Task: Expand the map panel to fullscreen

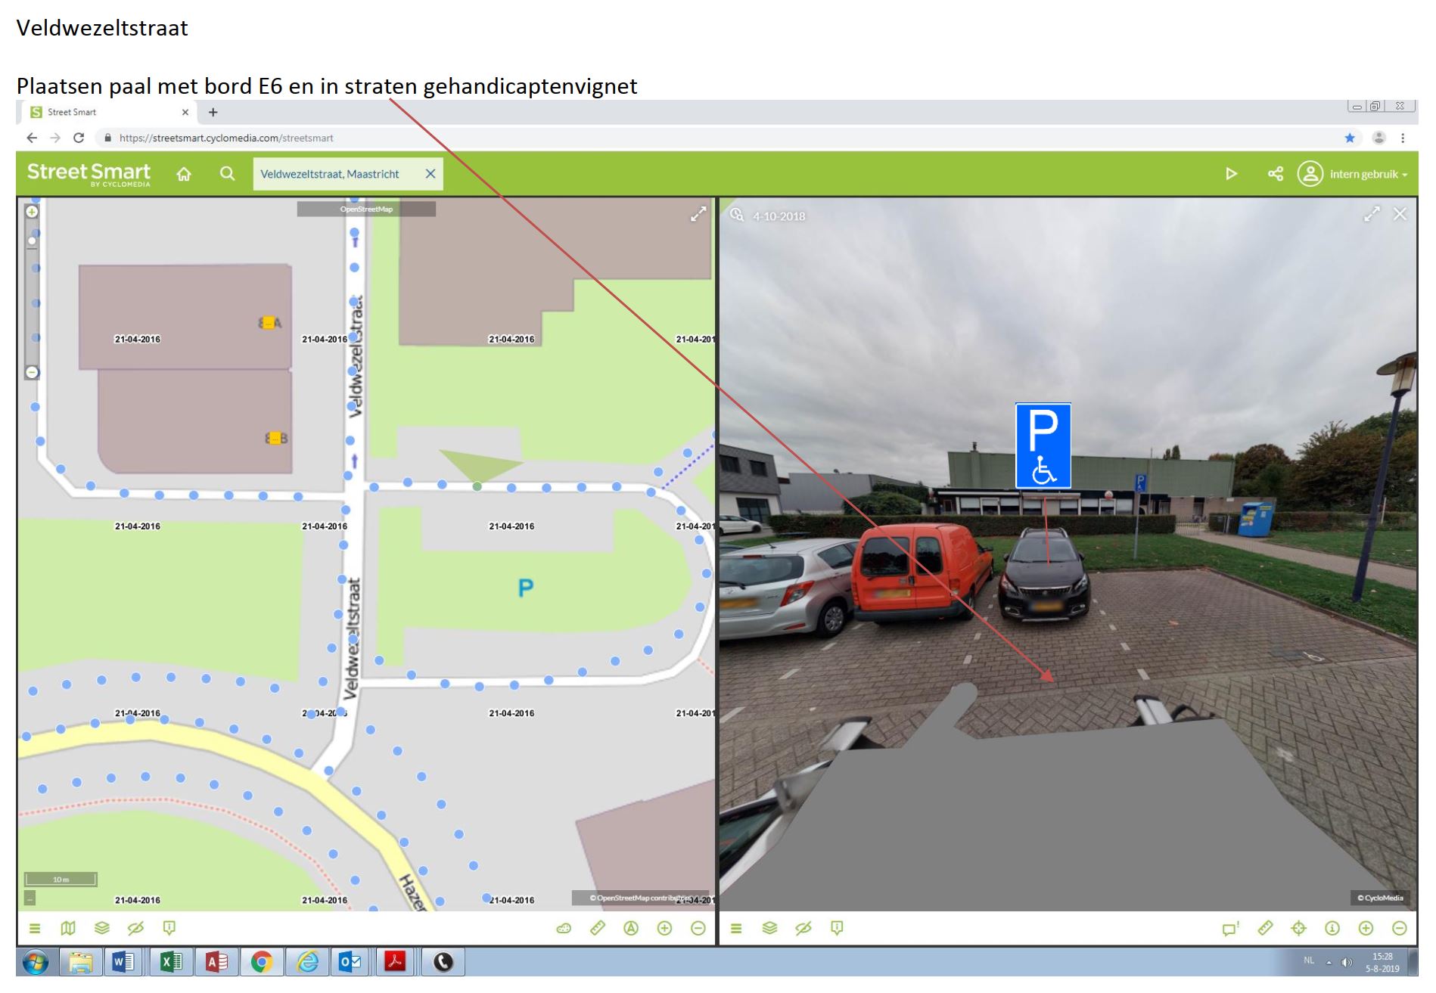Action: tap(698, 215)
